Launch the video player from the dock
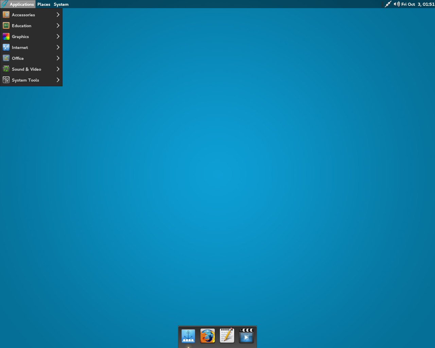The height and width of the screenshot is (348, 435). [246, 336]
